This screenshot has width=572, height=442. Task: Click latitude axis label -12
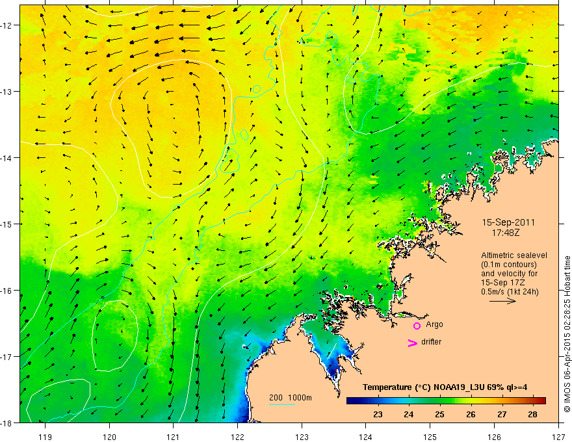pyautogui.click(x=7, y=25)
